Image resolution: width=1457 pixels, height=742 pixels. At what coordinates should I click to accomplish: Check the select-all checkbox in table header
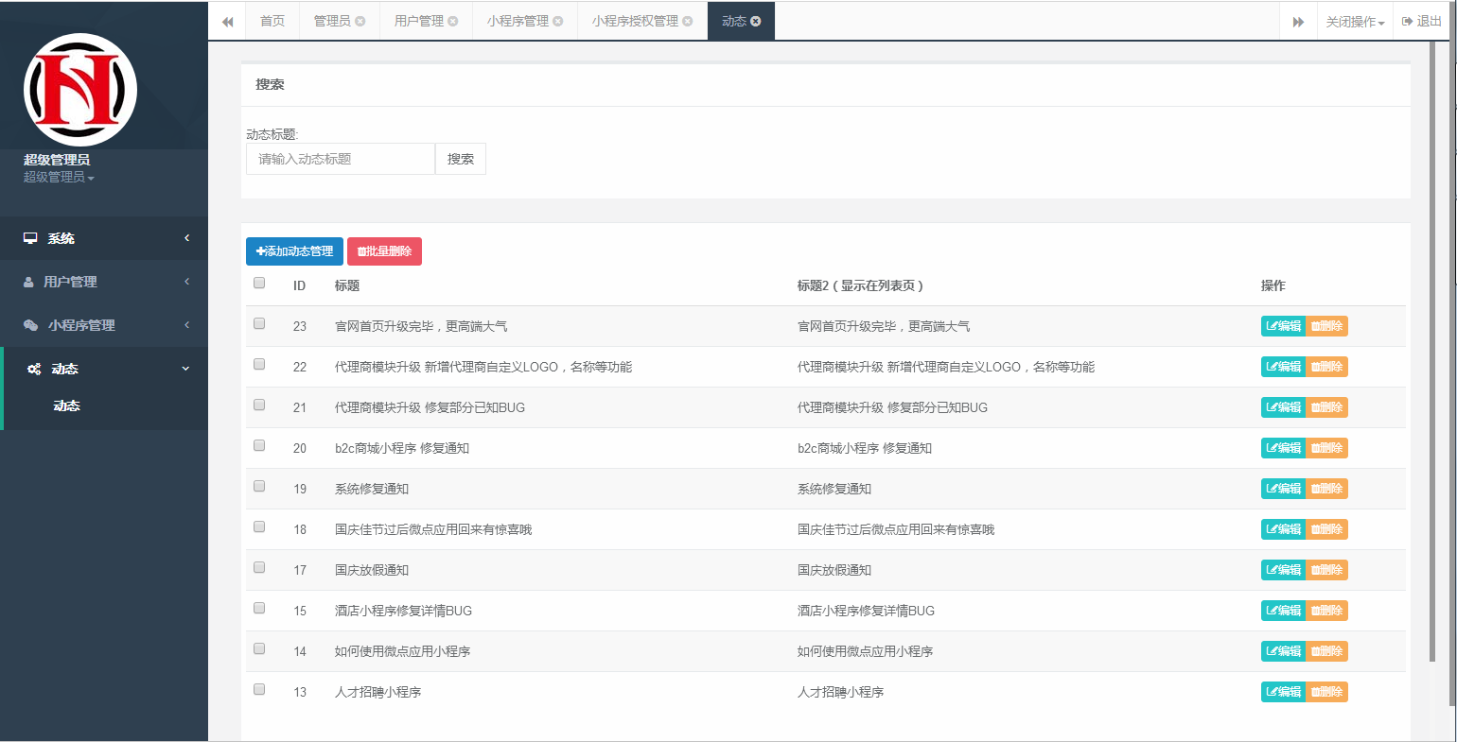pos(258,282)
